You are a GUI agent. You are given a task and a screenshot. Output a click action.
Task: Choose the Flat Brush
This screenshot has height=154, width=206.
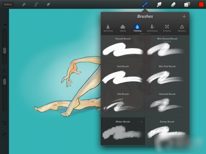(123, 76)
